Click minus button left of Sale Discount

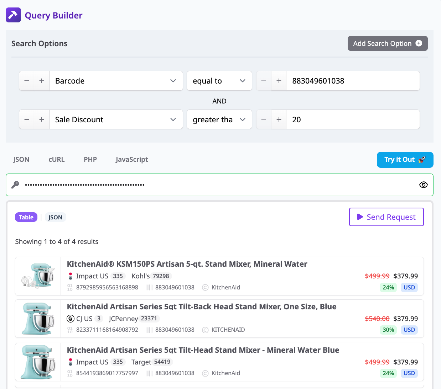[x=27, y=119]
